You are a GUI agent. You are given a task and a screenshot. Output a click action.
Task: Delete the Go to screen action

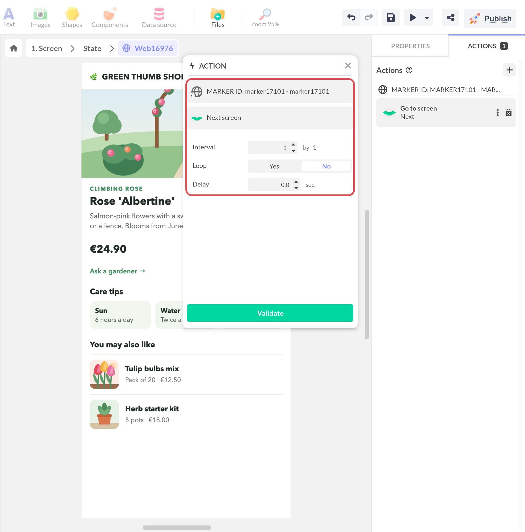(x=508, y=112)
